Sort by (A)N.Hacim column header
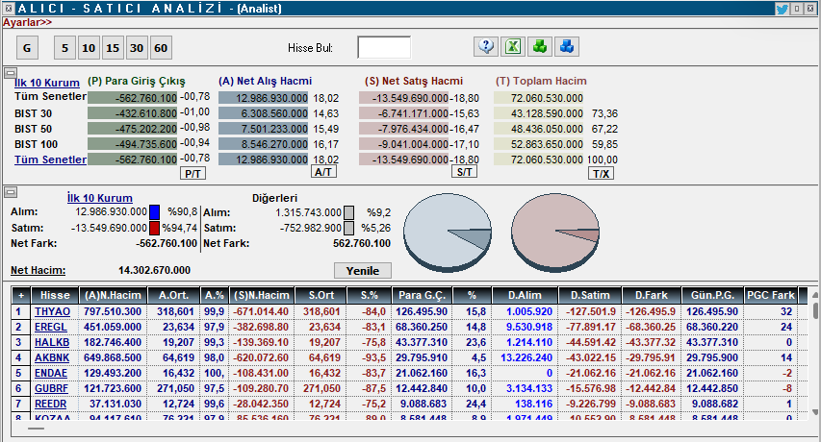The height and width of the screenshot is (442, 821). pyautogui.click(x=114, y=295)
